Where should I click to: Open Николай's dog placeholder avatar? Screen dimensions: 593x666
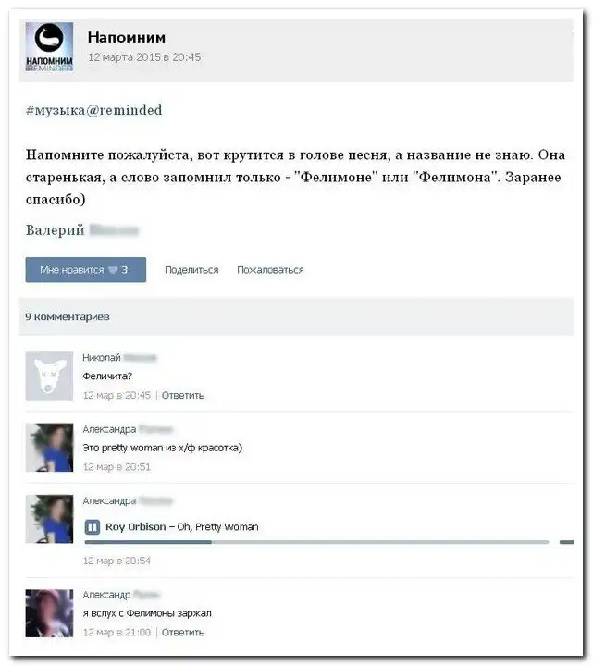[49, 376]
